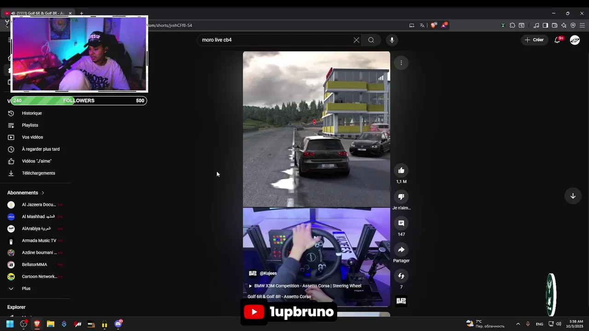Expand the Abonnements section chevron

43,193
